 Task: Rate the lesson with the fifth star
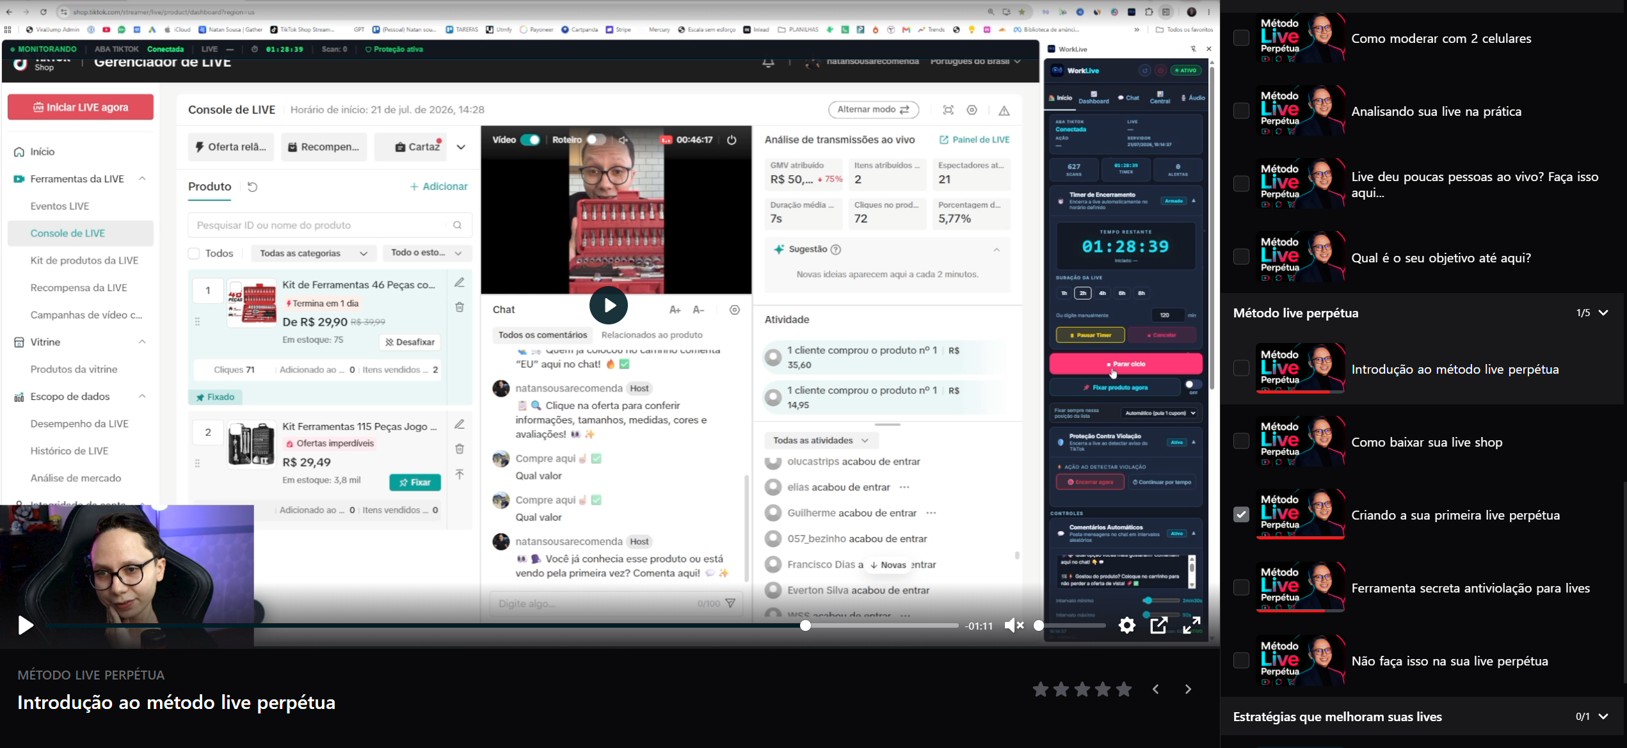pos(1123,689)
